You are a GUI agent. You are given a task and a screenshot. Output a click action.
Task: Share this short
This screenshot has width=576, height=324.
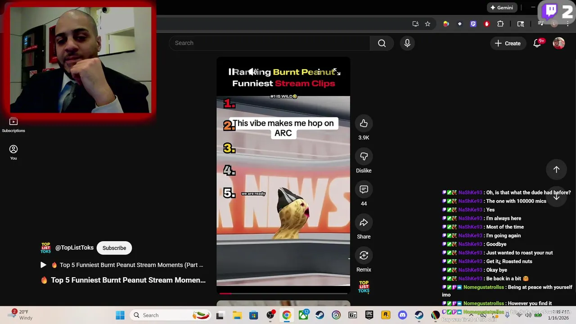pyautogui.click(x=364, y=222)
